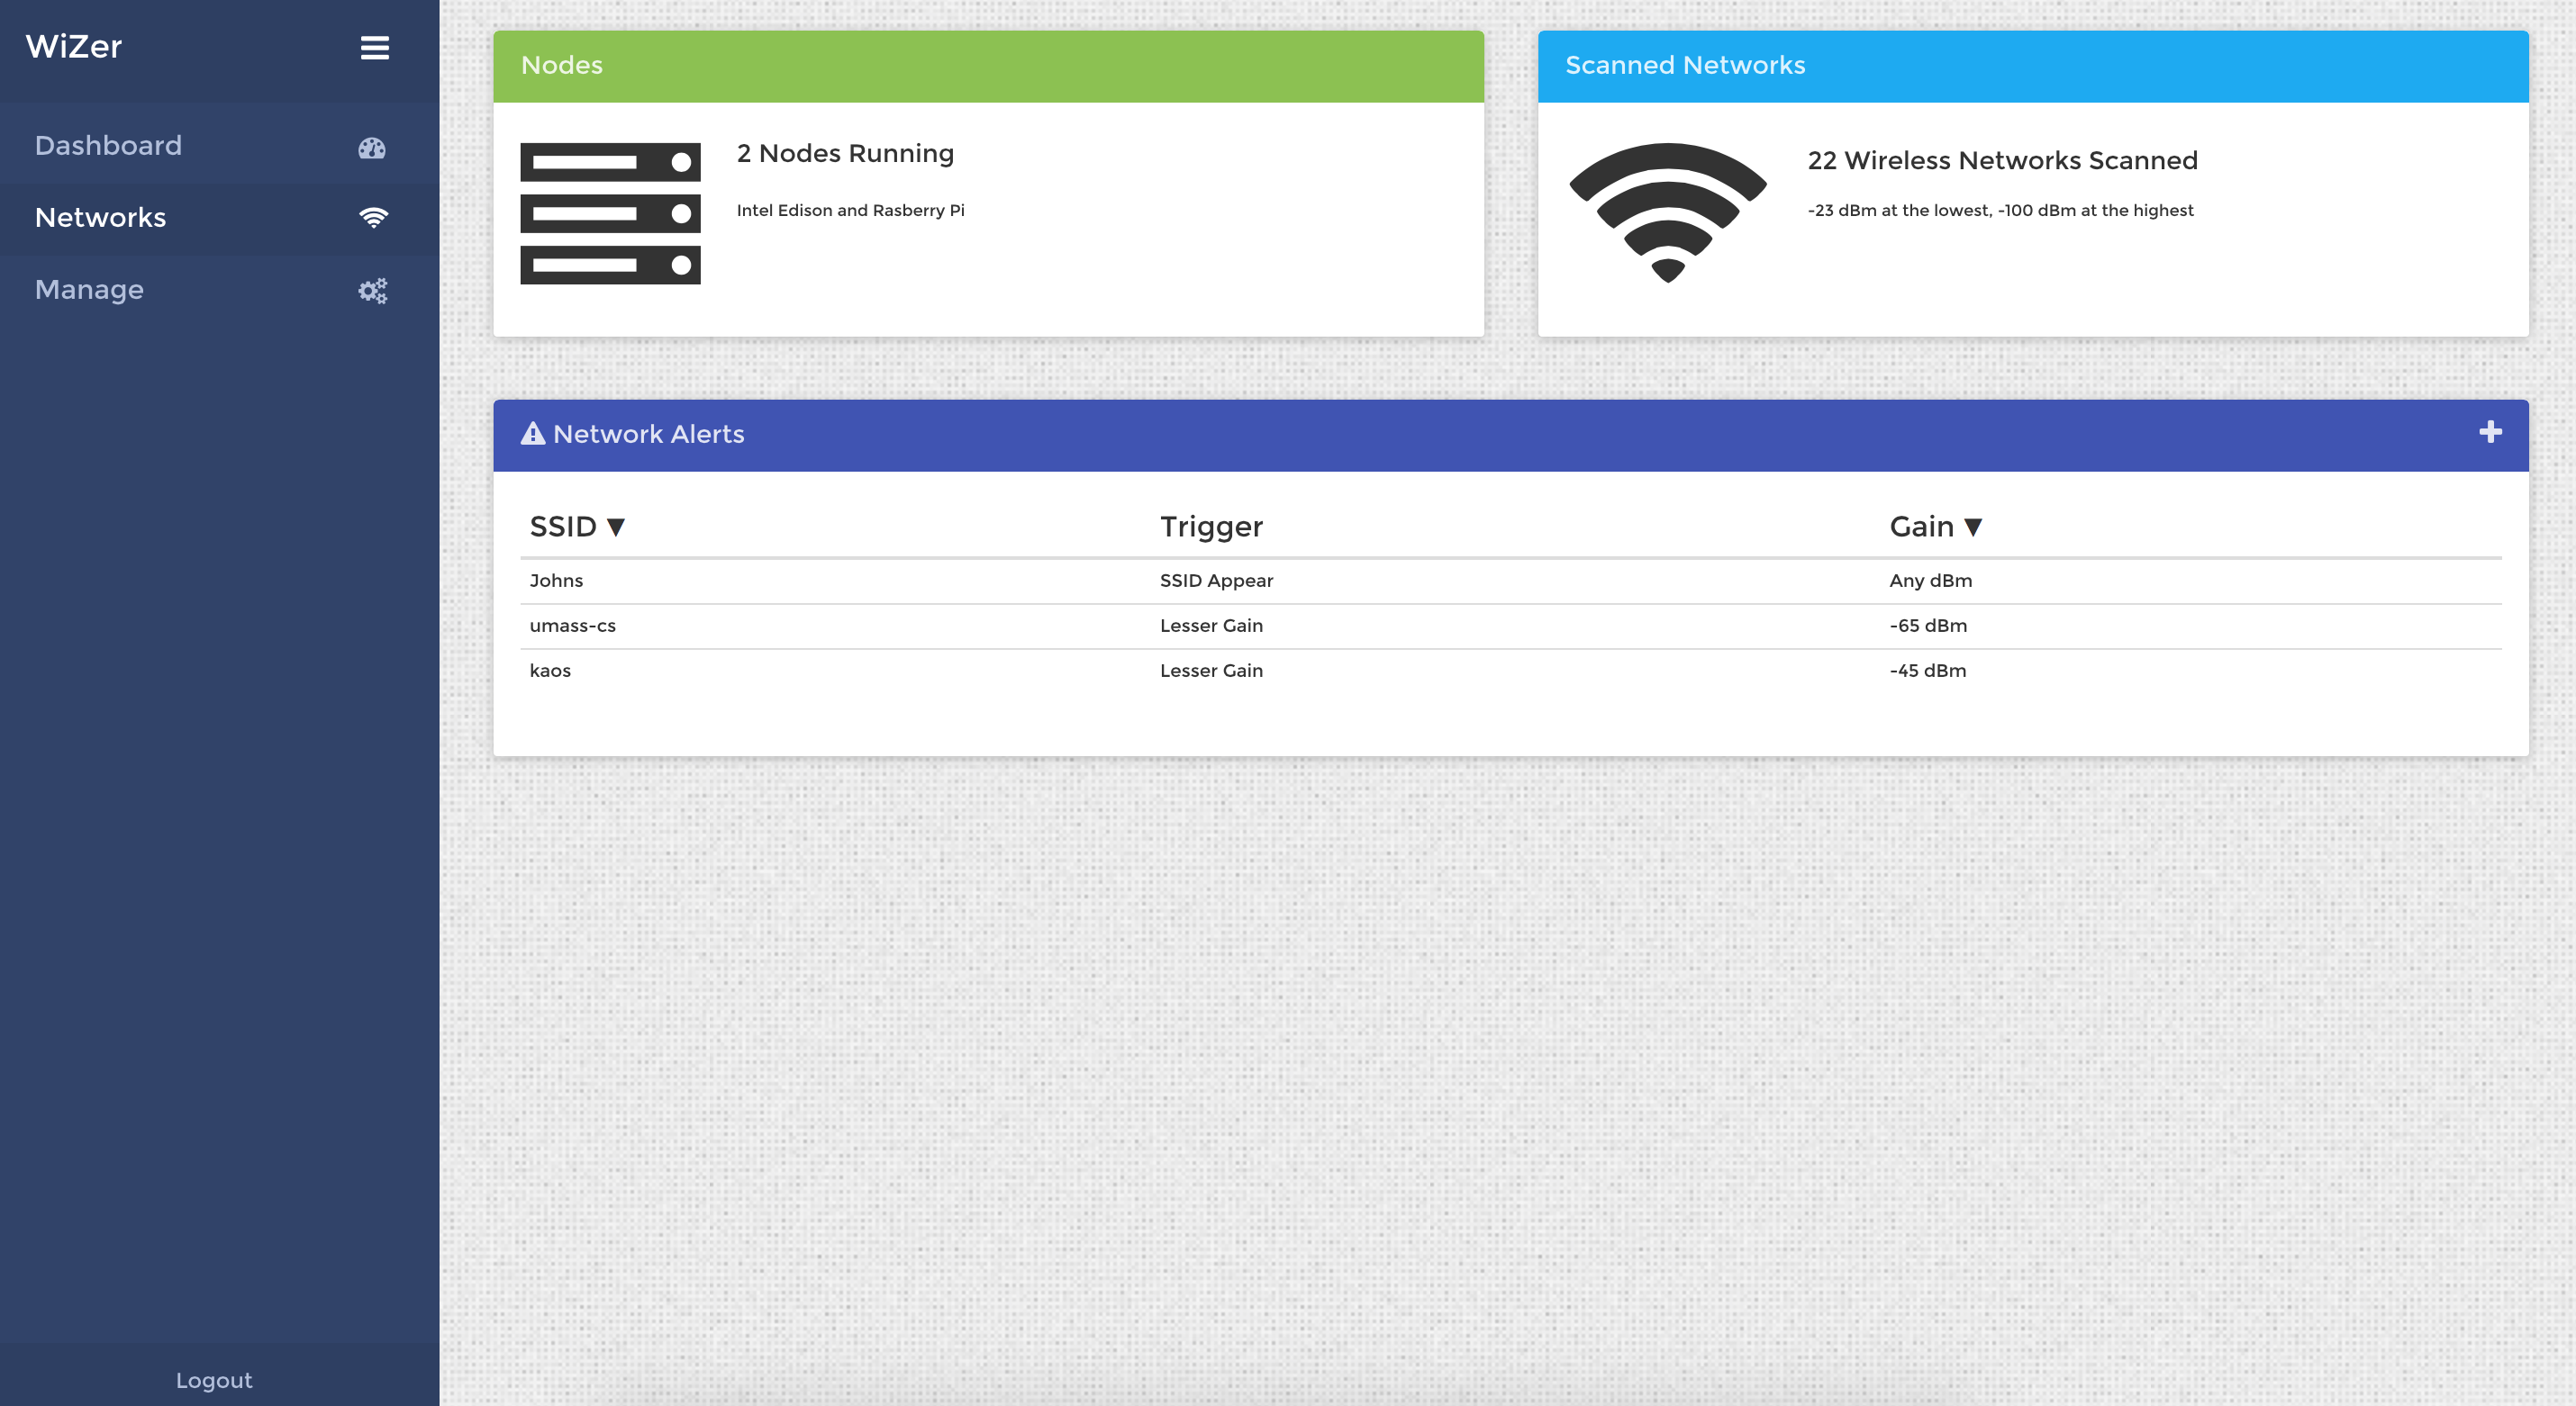
Task: Click the WiZer logo title
Action: pyautogui.click(x=74, y=47)
